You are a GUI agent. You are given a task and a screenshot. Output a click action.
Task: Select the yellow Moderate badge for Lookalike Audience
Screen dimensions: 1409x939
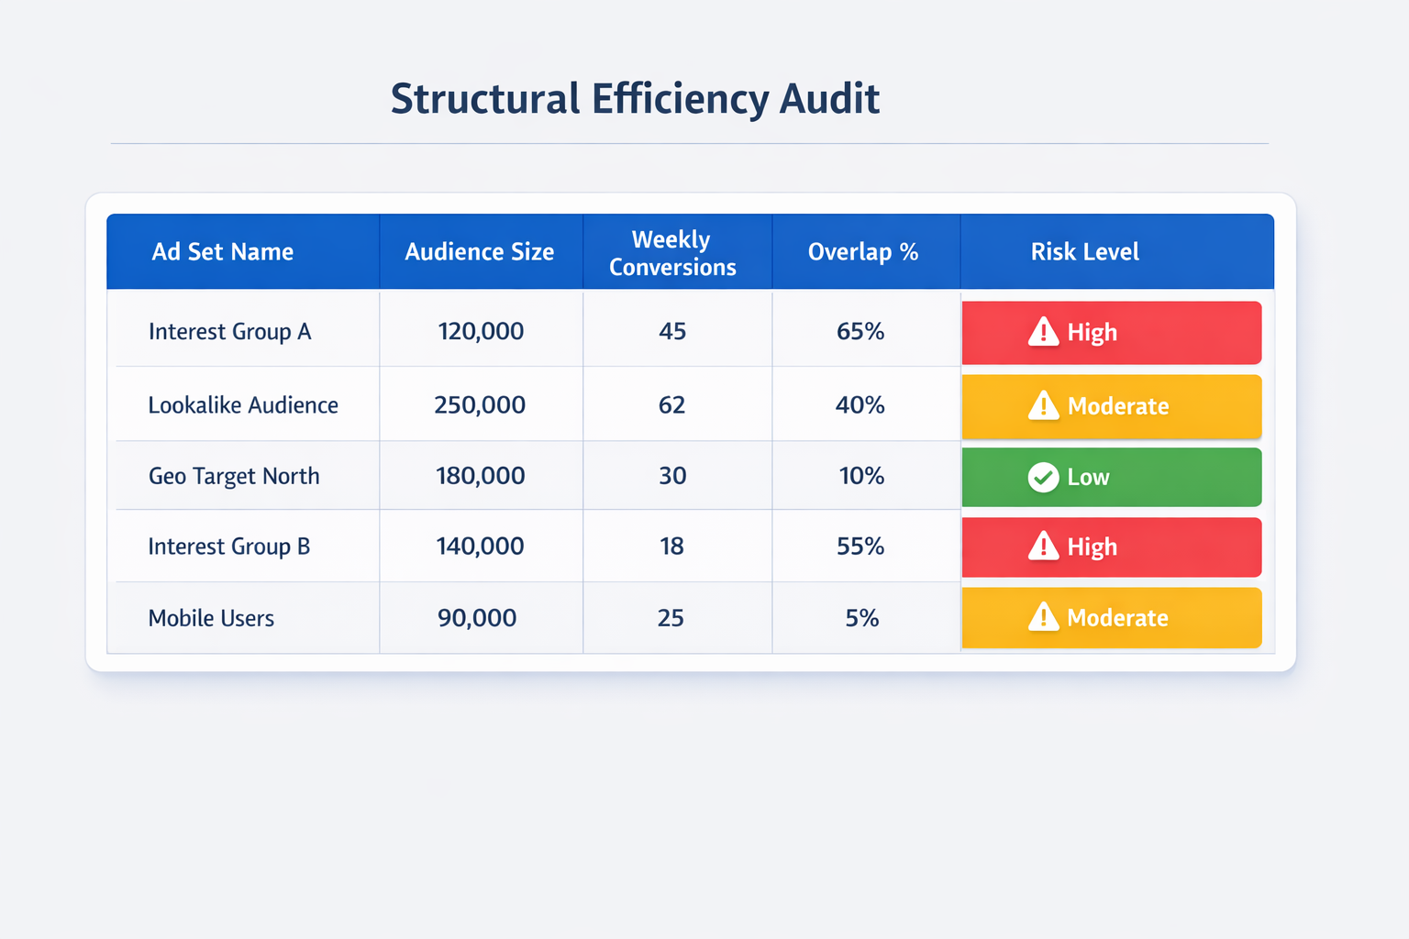(x=1111, y=406)
